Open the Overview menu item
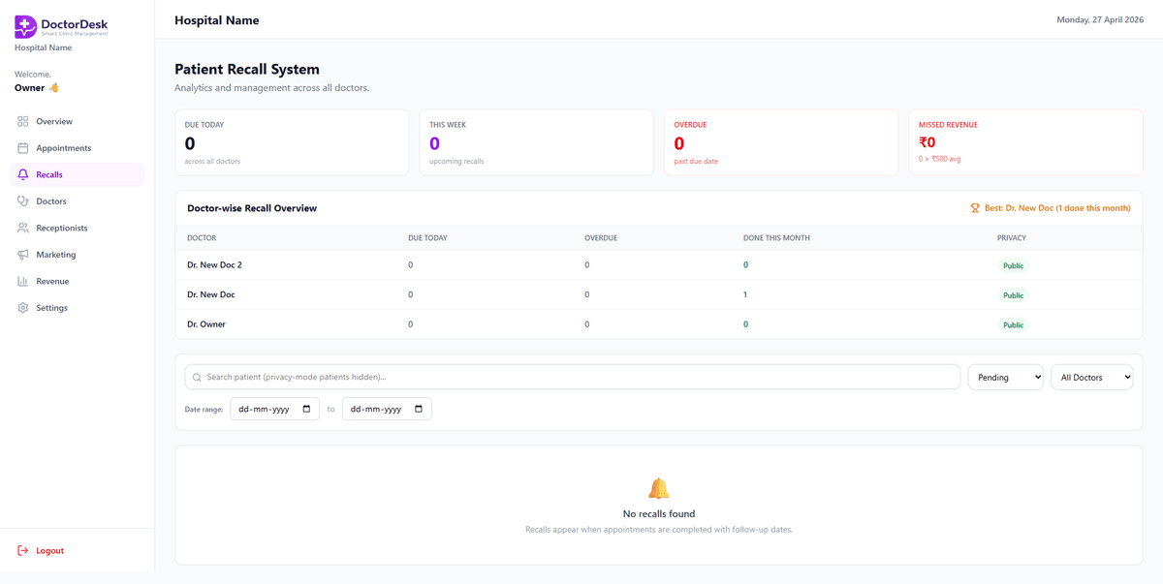 tap(78, 122)
